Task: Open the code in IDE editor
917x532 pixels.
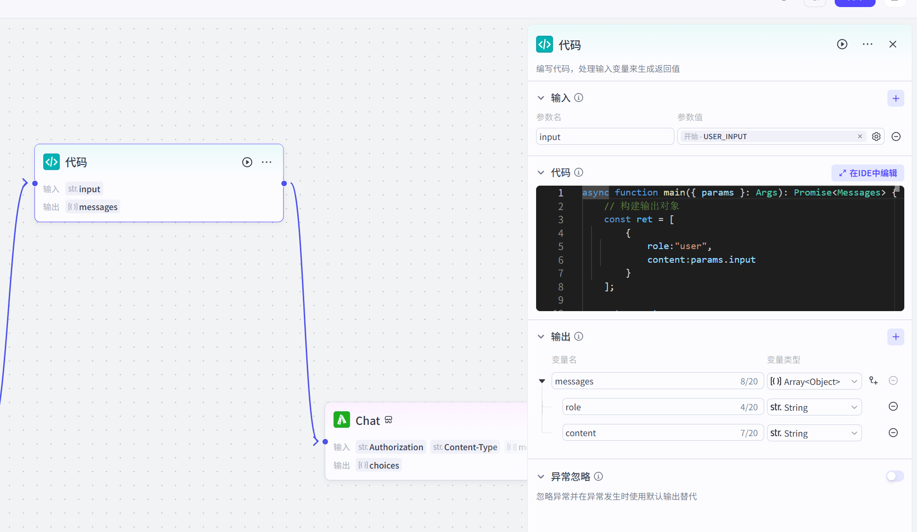Action: tap(868, 173)
